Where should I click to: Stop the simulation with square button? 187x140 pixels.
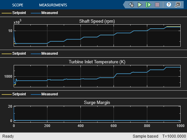coord(157,5)
